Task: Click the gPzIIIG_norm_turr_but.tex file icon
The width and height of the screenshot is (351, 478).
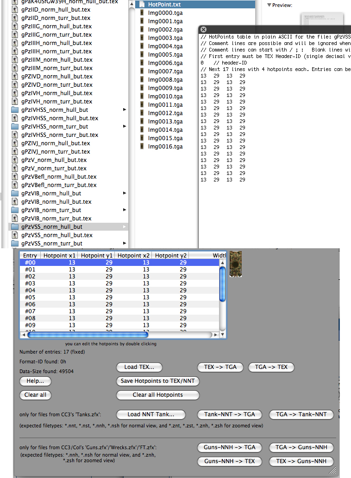Action: click(15, 34)
